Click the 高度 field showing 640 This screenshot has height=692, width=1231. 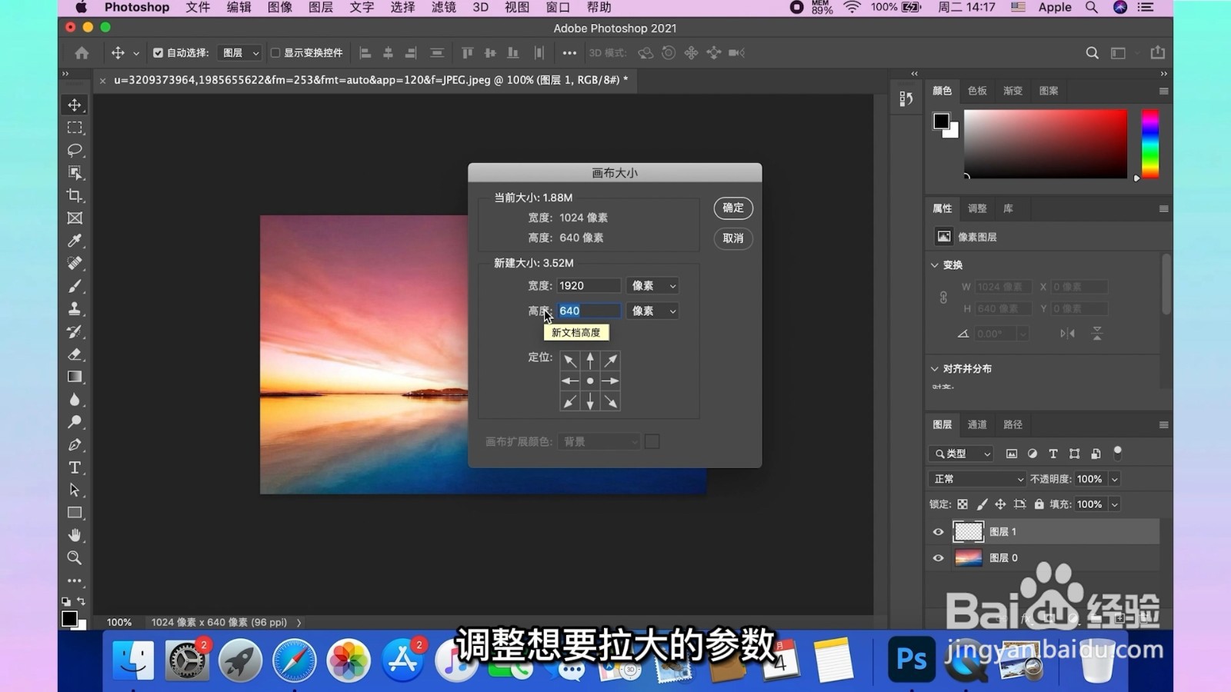(x=589, y=311)
